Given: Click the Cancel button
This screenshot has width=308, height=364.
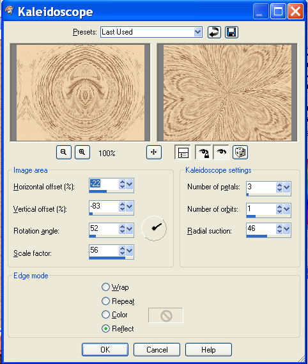Looking at the screenshot, I should 157,350.
